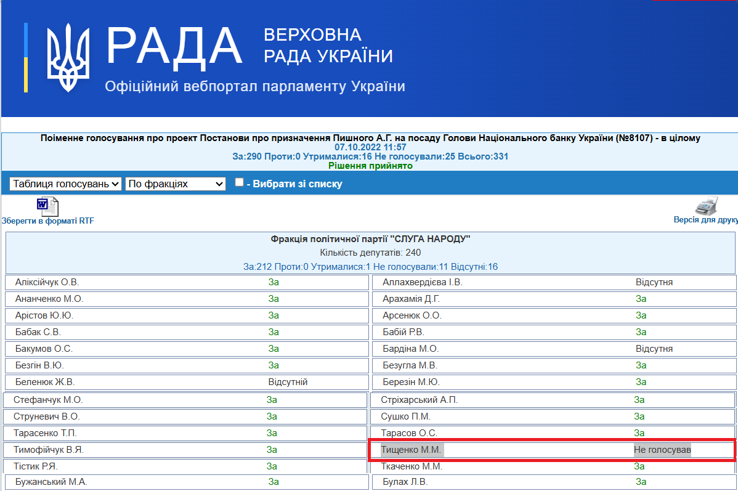The height and width of the screenshot is (491, 738).
Task: Click faction totals 'За:212 Проти:0'
Action: tap(370, 267)
